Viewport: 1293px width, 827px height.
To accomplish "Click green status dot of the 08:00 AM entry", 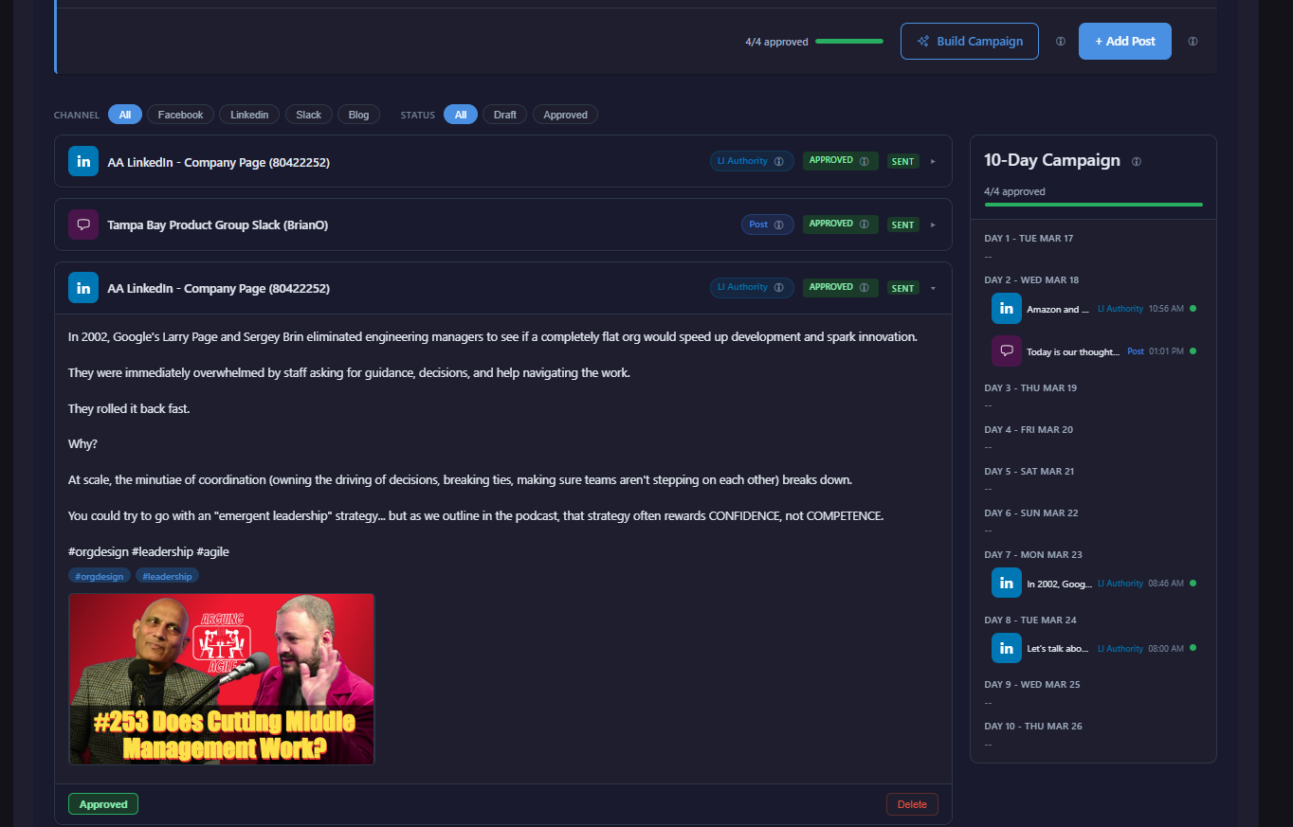I will (1193, 648).
